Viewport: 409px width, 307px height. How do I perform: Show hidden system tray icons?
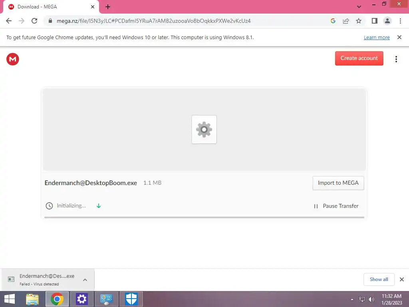[x=352, y=299]
